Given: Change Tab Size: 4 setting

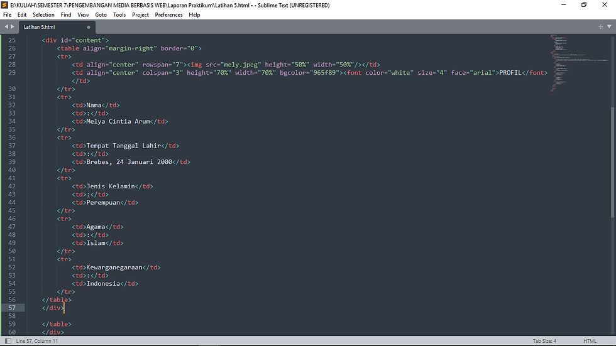Looking at the screenshot, I should click(x=544, y=341).
